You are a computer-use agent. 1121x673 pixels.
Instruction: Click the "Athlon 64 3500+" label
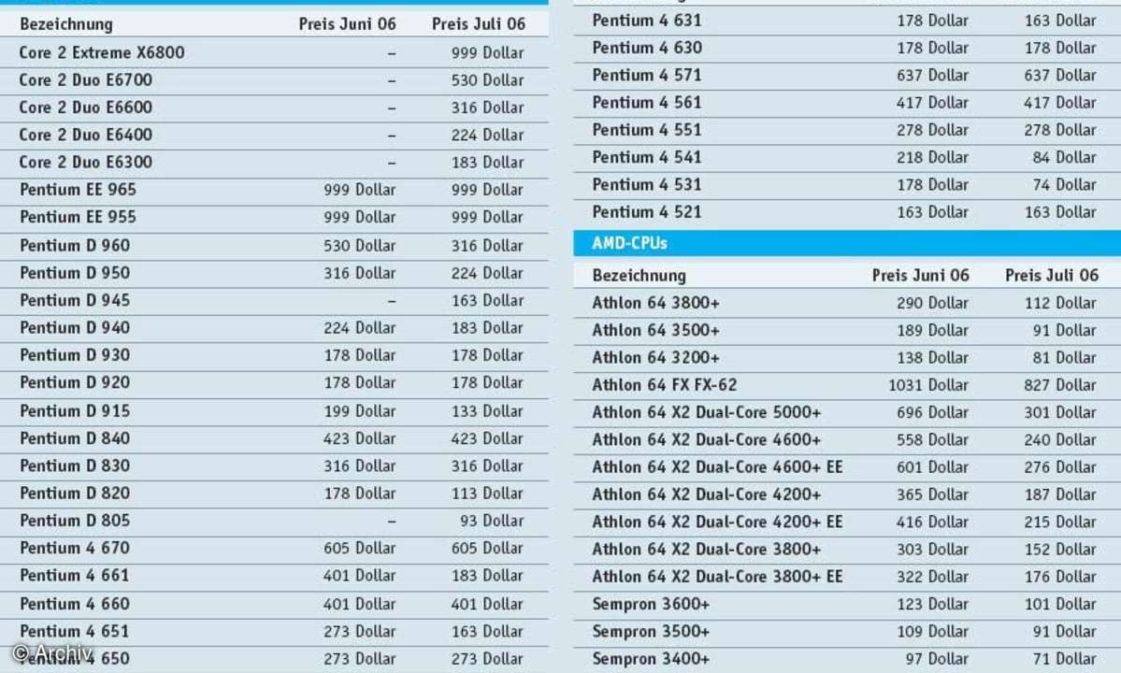click(655, 330)
